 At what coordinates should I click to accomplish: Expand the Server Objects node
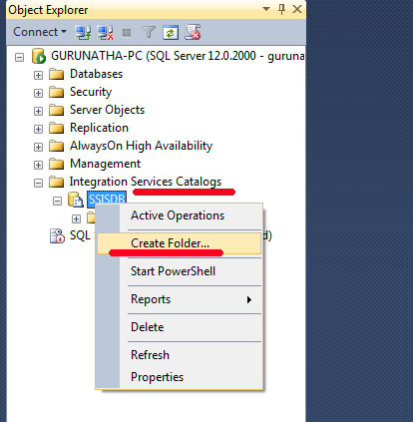coord(38,111)
